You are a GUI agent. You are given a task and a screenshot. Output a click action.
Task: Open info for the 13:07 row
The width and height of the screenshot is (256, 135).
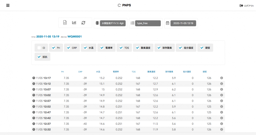point(221,89)
